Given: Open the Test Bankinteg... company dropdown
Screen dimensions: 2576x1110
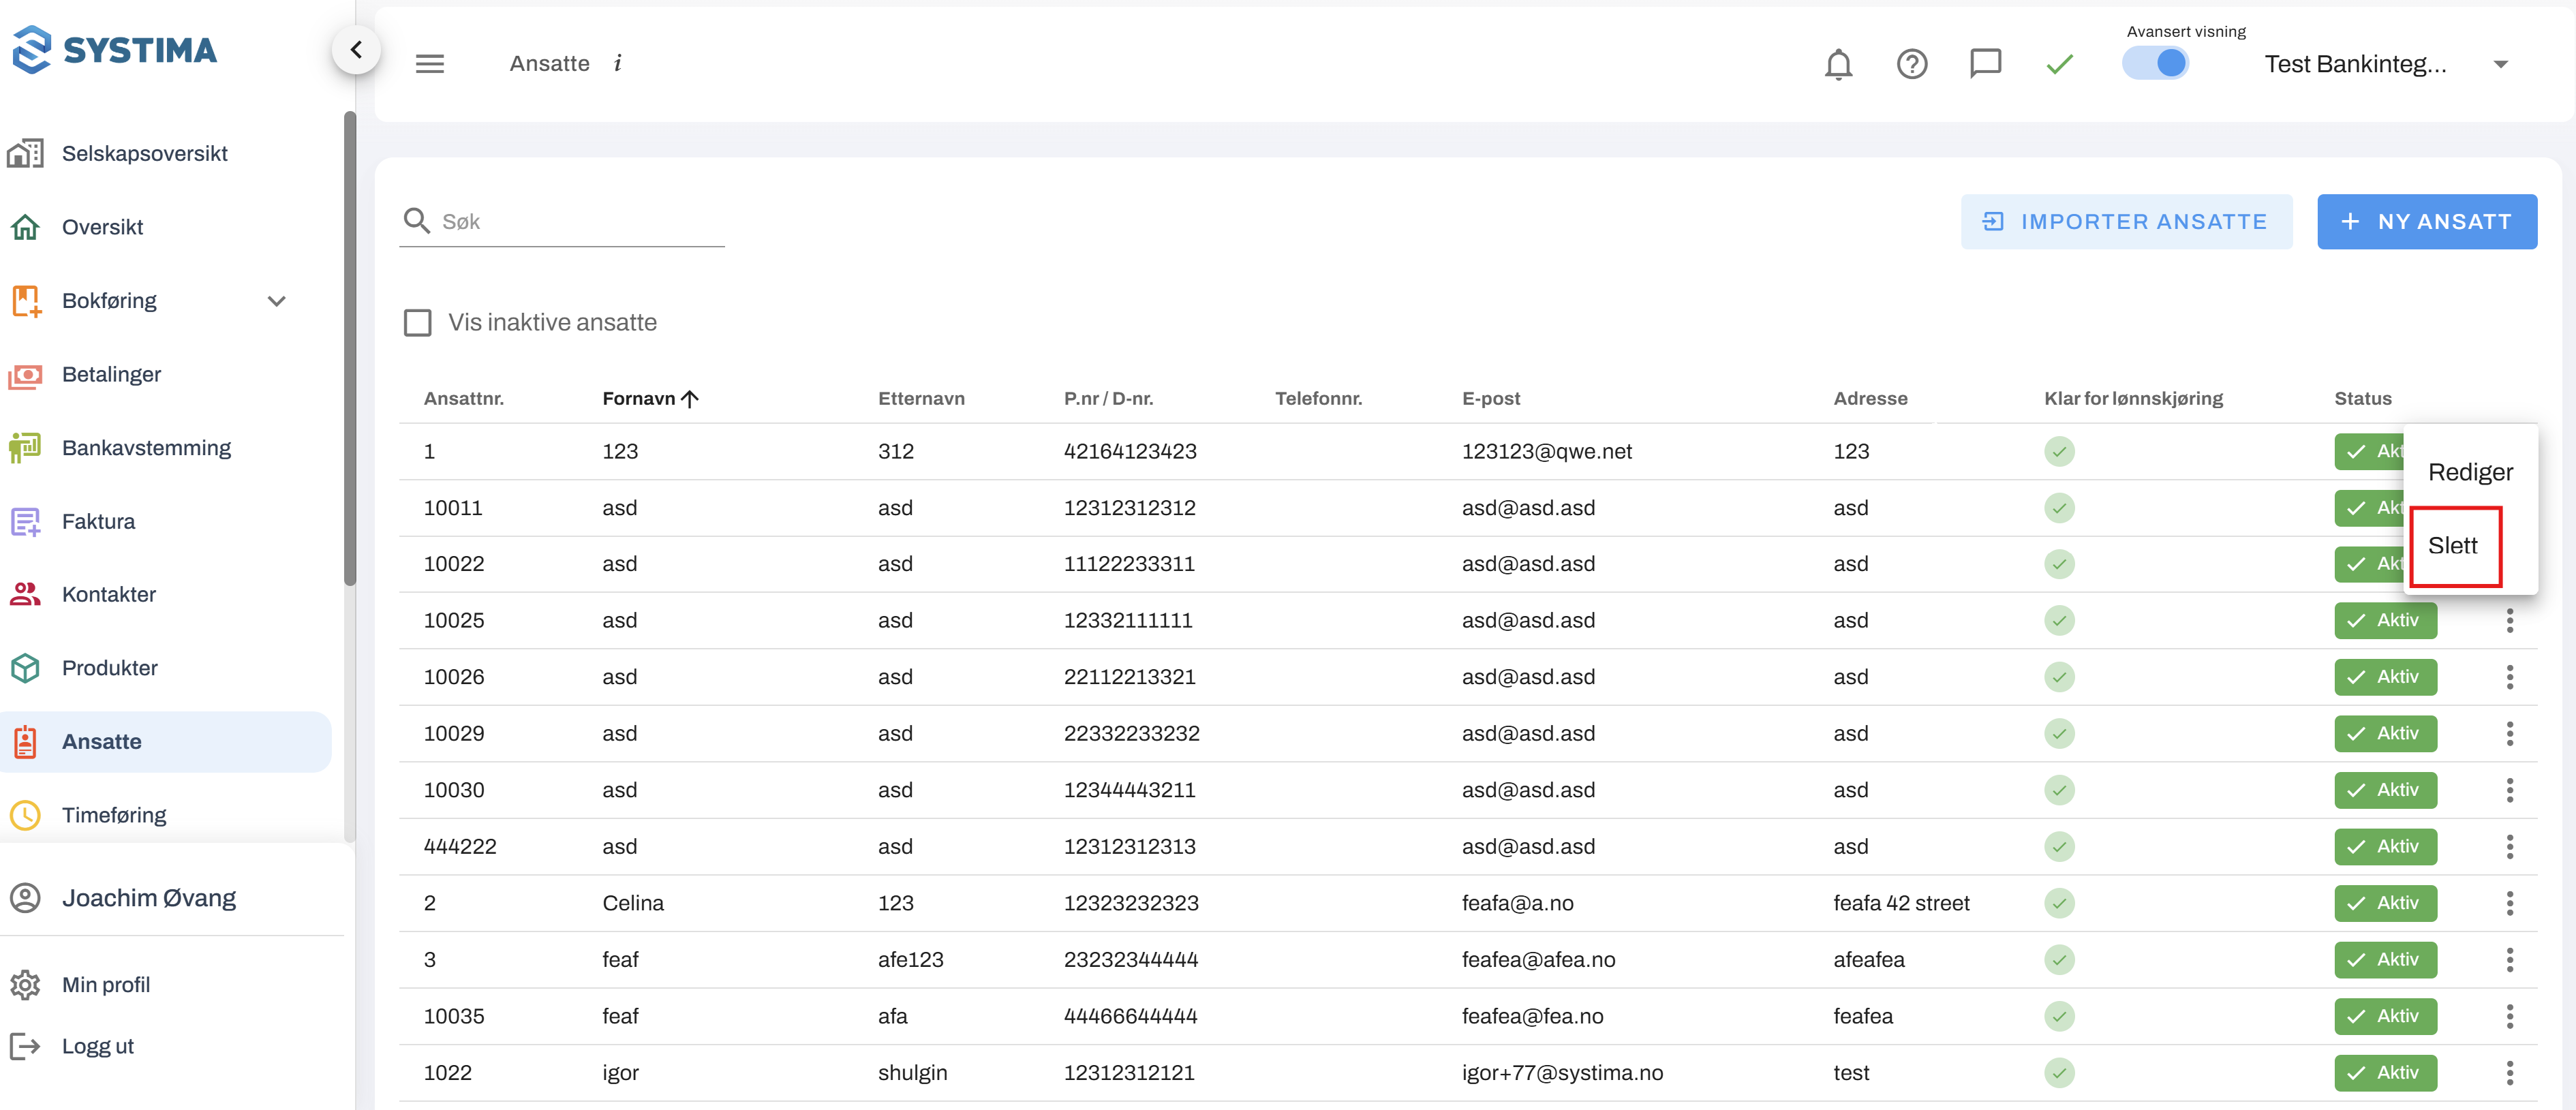Looking at the screenshot, I should pyautogui.click(x=2500, y=64).
